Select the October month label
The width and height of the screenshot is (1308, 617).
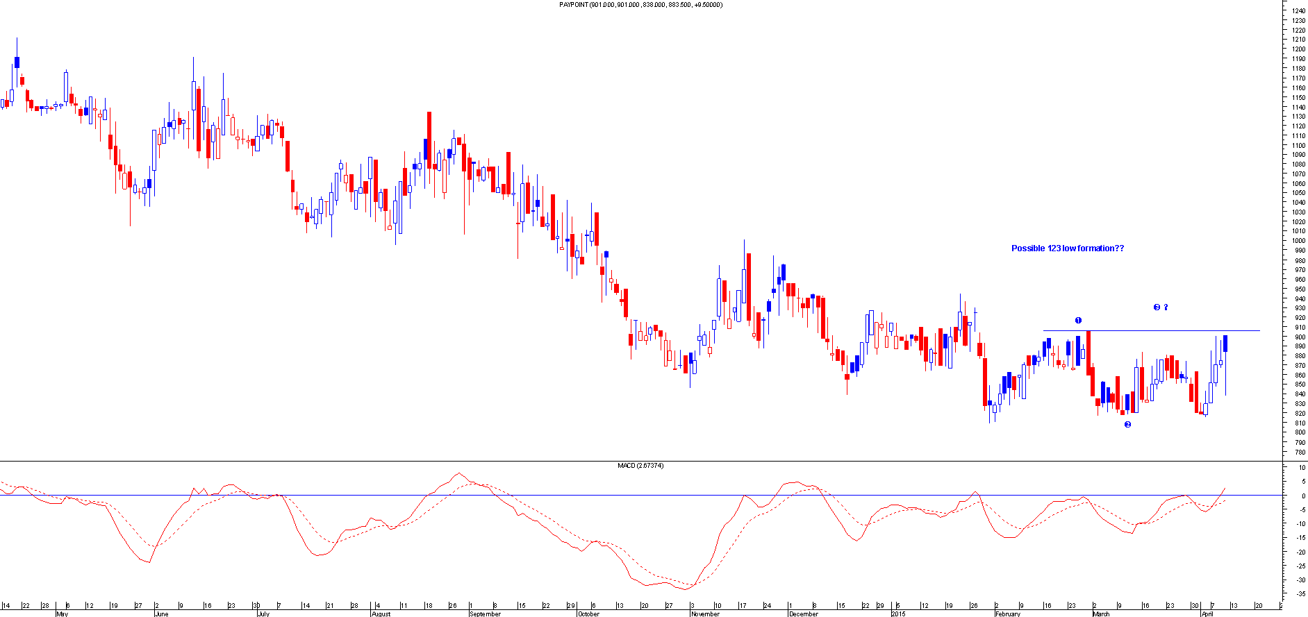(588, 614)
